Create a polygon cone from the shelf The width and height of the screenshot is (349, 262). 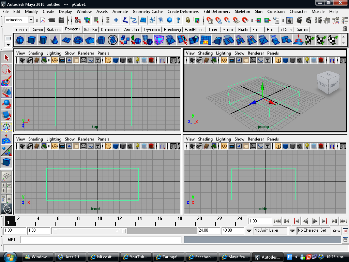[x=55, y=40]
